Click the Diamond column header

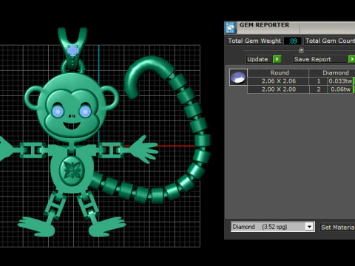[x=332, y=72]
